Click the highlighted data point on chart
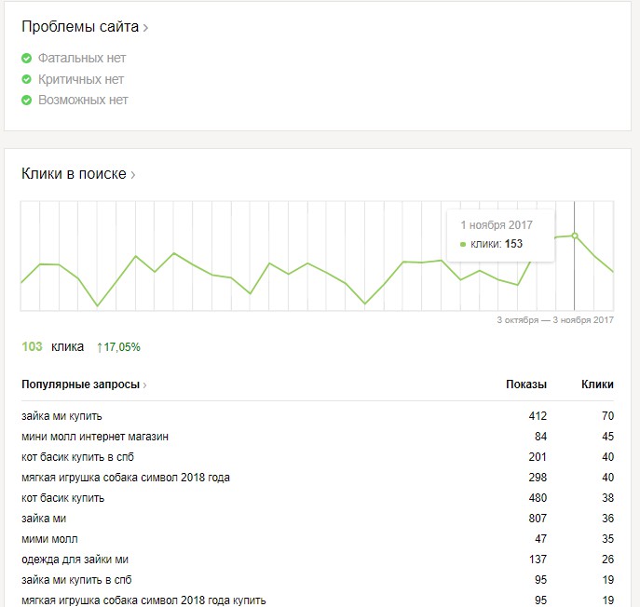Screen dimensions: 640x607 coord(575,236)
